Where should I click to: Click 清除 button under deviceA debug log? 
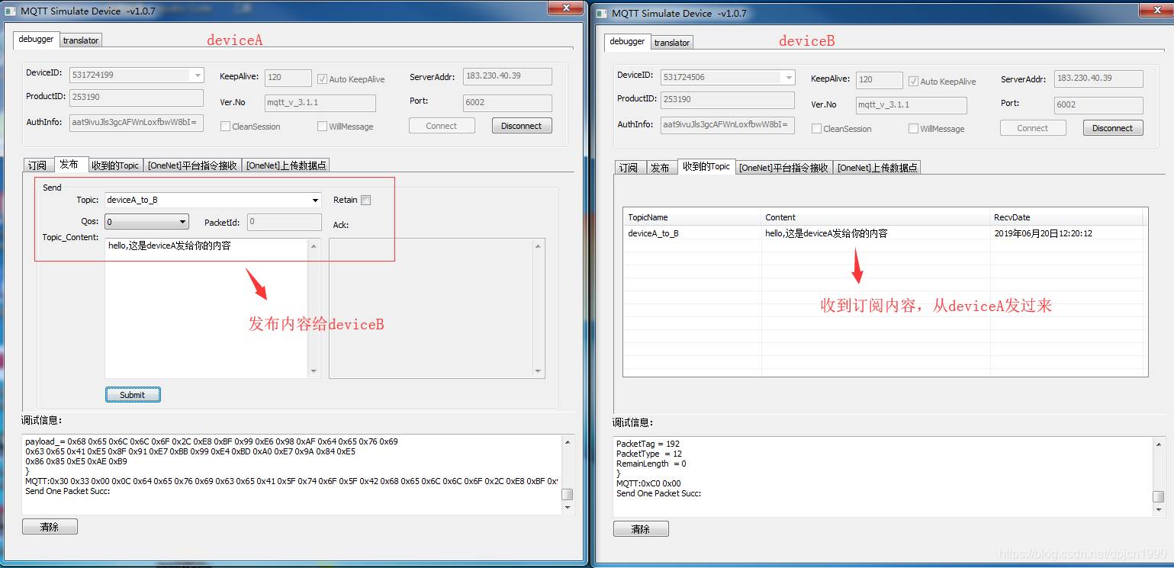click(50, 527)
